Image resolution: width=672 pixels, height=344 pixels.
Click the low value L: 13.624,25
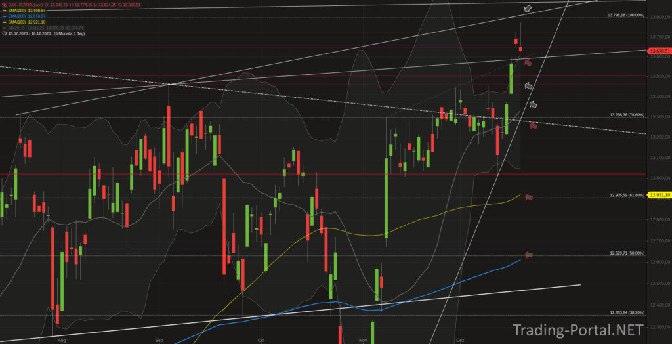pos(105,5)
